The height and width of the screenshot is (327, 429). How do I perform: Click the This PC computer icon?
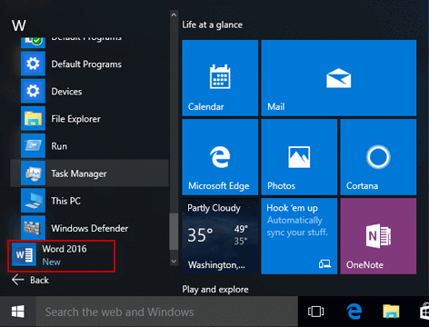tap(33, 201)
